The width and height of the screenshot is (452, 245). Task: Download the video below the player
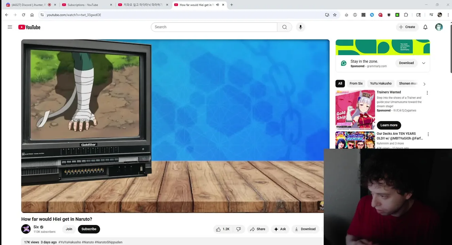(305, 229)
